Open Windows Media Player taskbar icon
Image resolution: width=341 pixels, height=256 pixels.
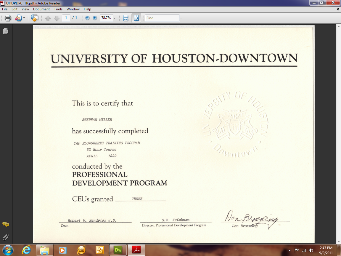click(x=62, y=250)
